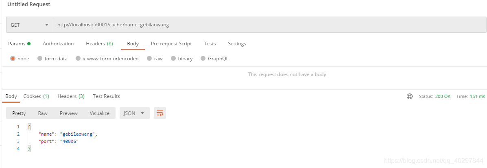Expand the JSON format dropdown

(x=135, y=113)
